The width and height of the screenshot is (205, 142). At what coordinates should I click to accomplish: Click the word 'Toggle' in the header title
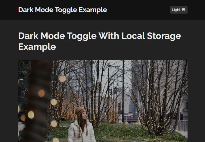point(66,10)
